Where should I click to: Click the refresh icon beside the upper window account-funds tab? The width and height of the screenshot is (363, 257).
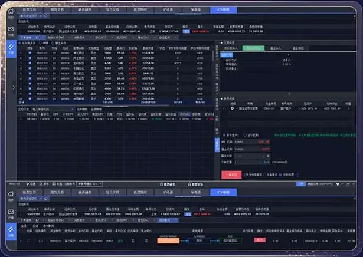(46, 16)
